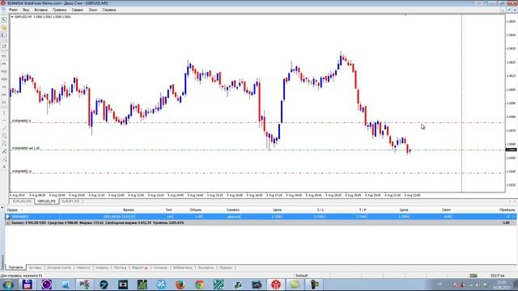Image resolution: width=518 pixels, height=291 pixels.
Task: Open the floppy disk app in taskbar
Action: [28, 285]
